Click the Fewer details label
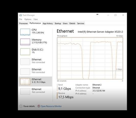Viewport: 136px width, 118px height. tap(29, 106)
